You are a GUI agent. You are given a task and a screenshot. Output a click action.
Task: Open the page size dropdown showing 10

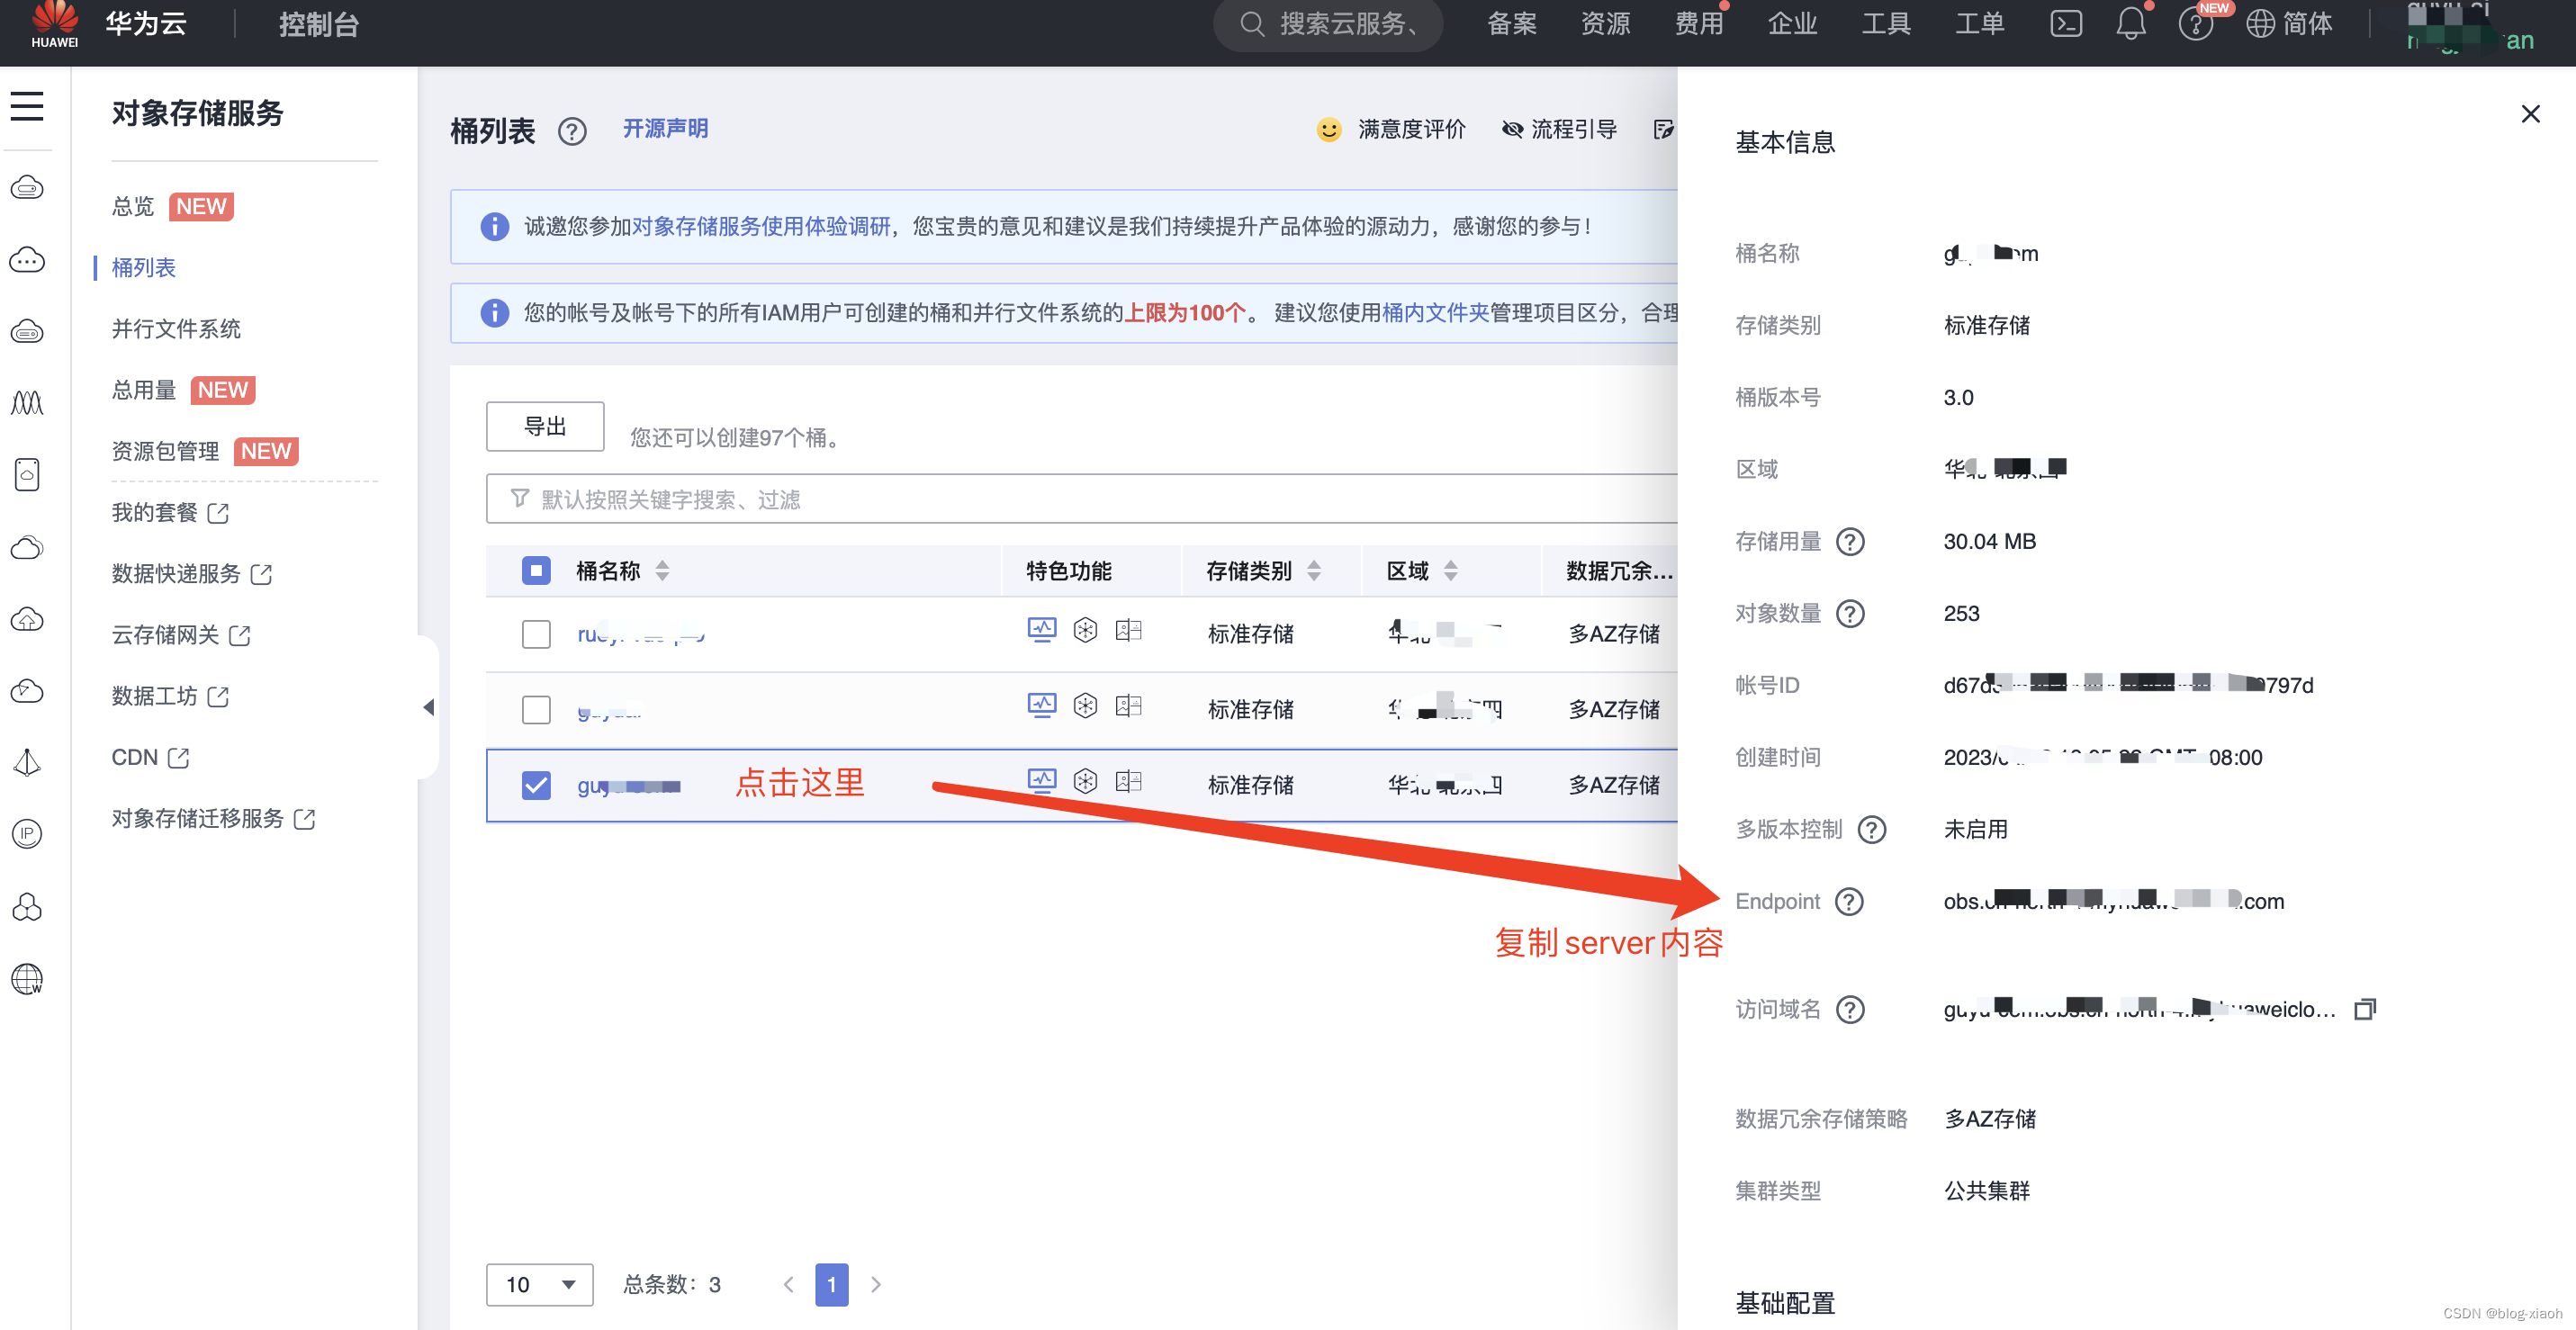539,1285
